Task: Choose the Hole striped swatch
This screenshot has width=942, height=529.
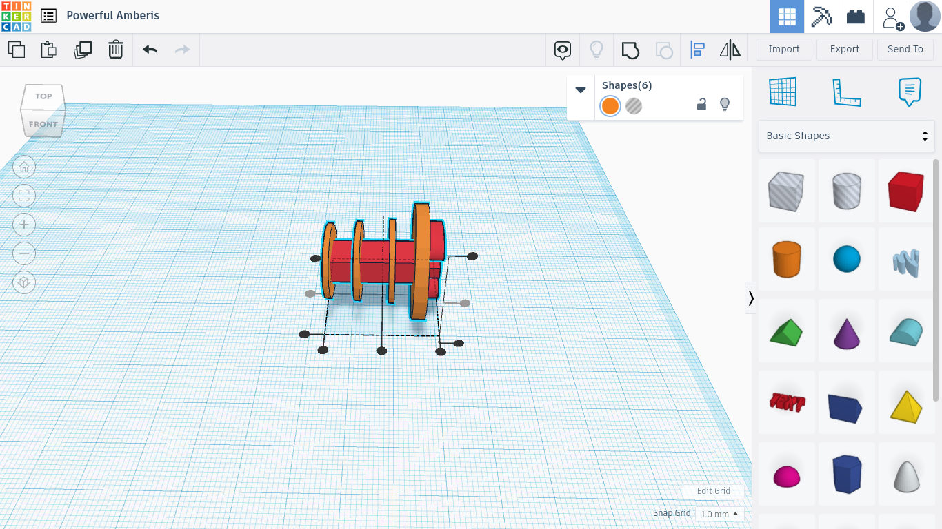Action: tap(634, 106)
